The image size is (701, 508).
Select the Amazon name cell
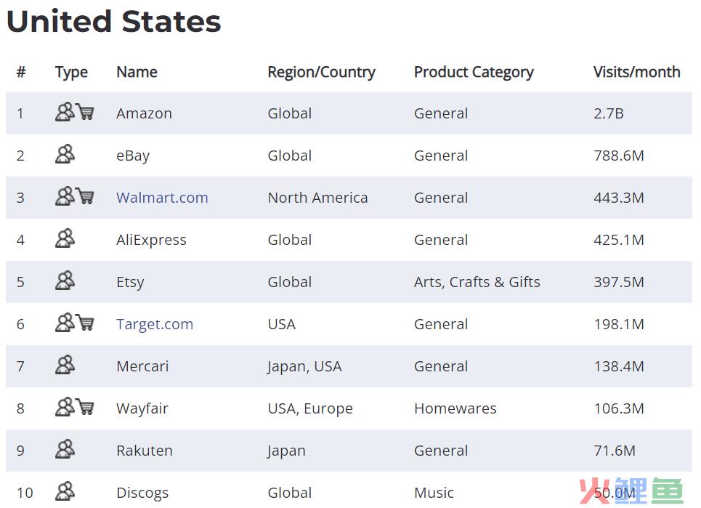(x=144, y=113)
